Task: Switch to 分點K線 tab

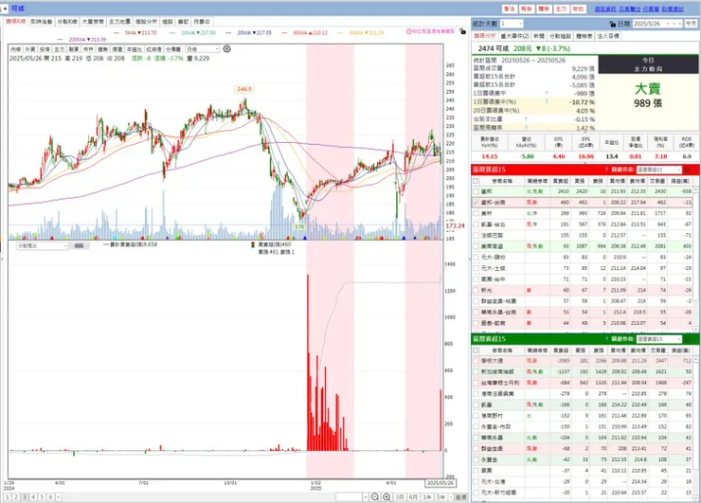Action: [67, 22]
